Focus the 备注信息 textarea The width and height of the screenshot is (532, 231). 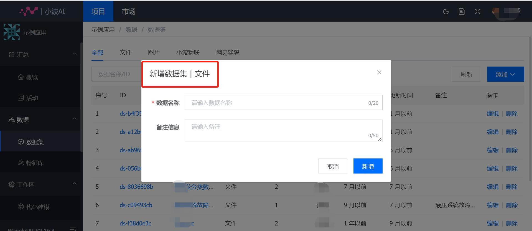tap(283, 131)
